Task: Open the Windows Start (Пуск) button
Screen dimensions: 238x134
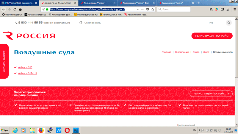Action: coord(5,130)
